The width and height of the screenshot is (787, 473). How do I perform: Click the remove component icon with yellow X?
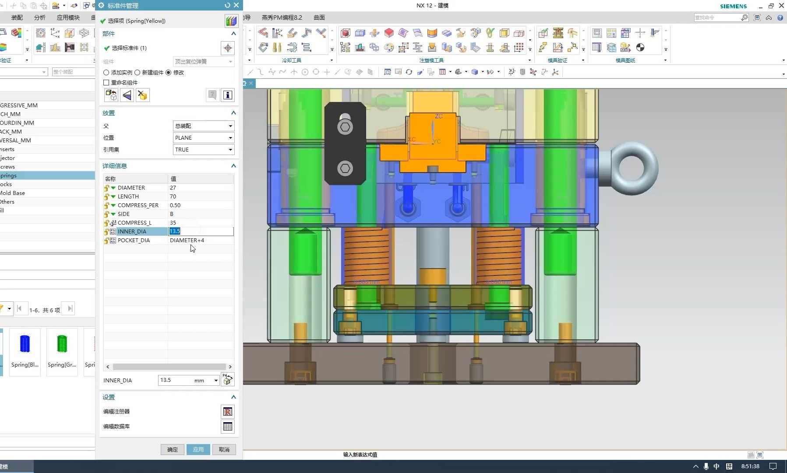click(142, 95)
